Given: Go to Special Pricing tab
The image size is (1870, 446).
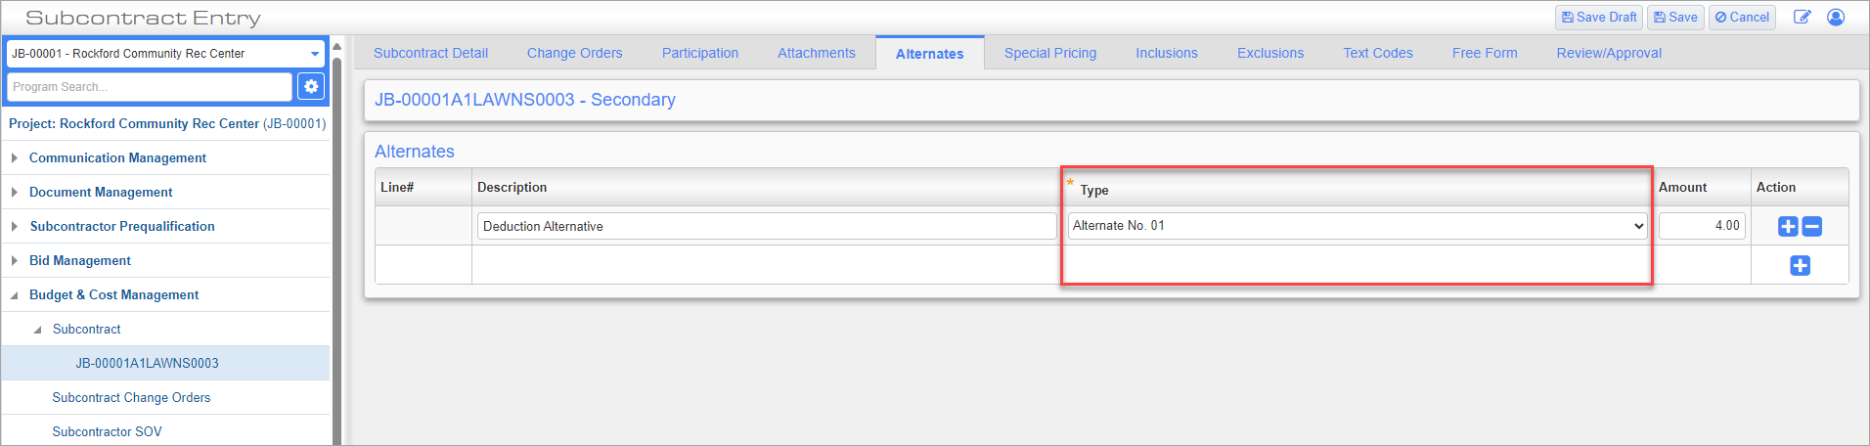Looking at the screenshot, I should click(1050, 53).
